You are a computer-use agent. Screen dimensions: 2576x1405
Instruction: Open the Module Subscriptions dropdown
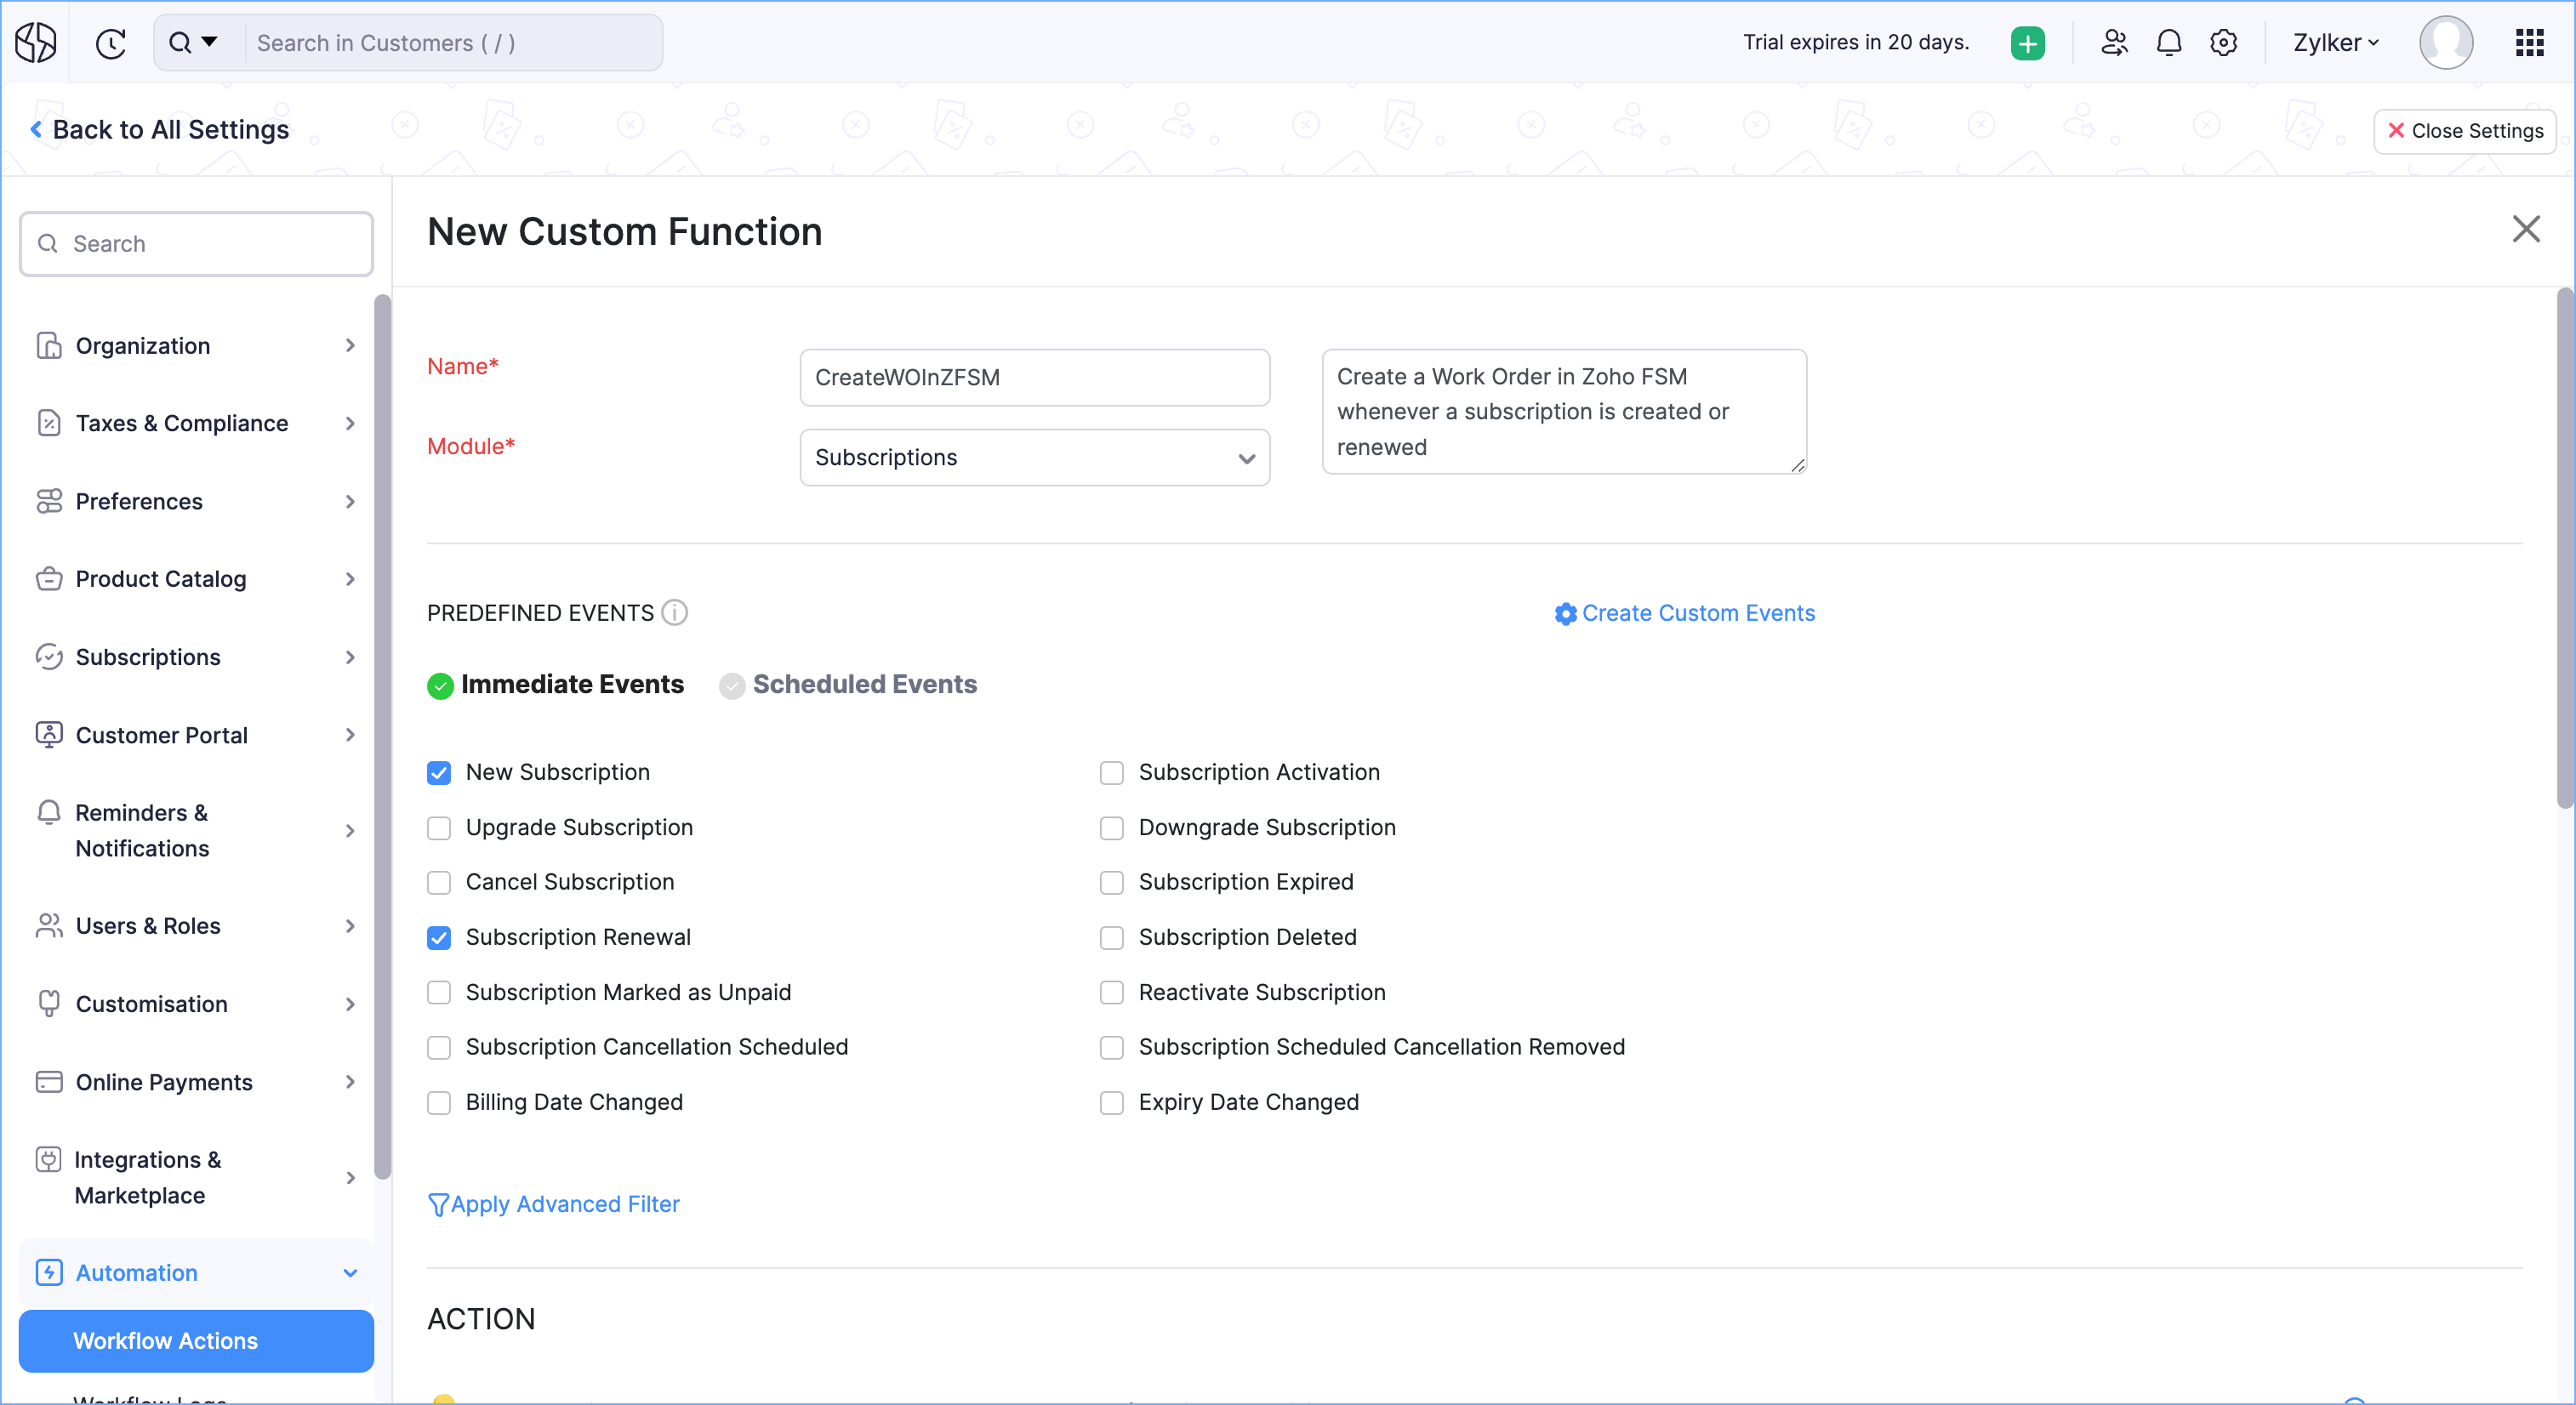point(1034,458)
